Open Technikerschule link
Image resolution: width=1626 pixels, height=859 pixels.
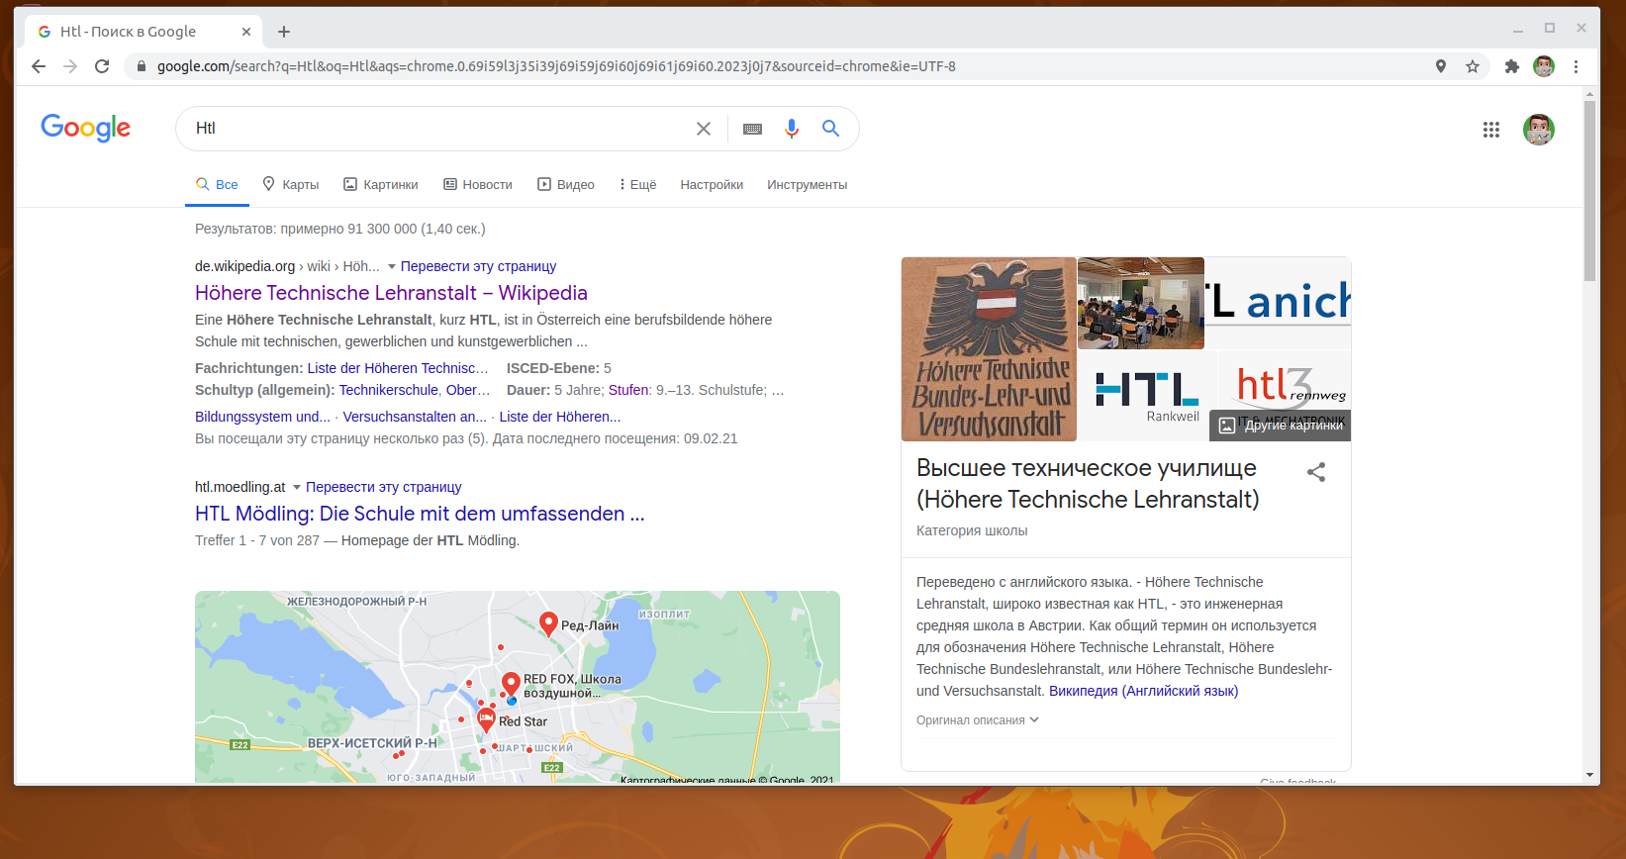[x=389, y=390]
